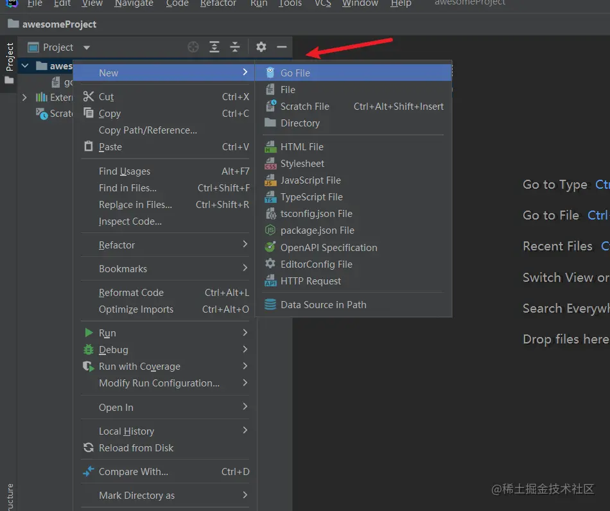Expand the Bookmarks submenu arrow
Image resolution: width=610 pixels, height=511 pixels.
pyautogui.click(x=245, y=268)
